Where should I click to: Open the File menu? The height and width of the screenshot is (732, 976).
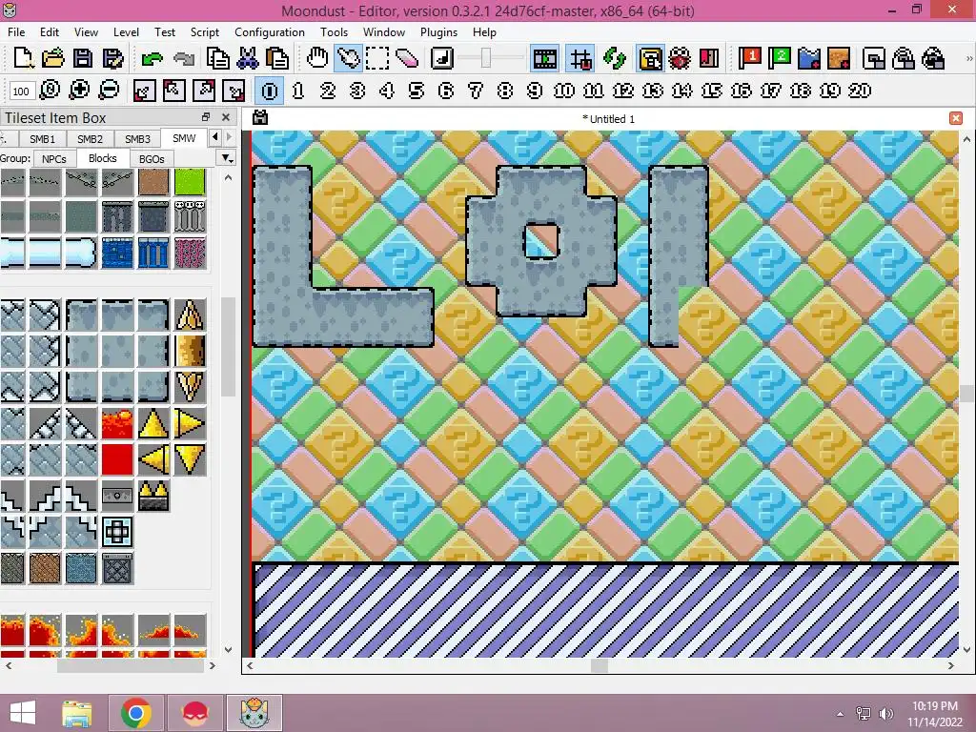pos(16,32)
